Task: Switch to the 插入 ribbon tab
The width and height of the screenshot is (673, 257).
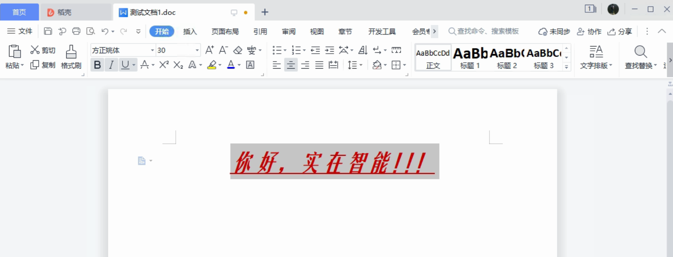Action: pos(190,32)
